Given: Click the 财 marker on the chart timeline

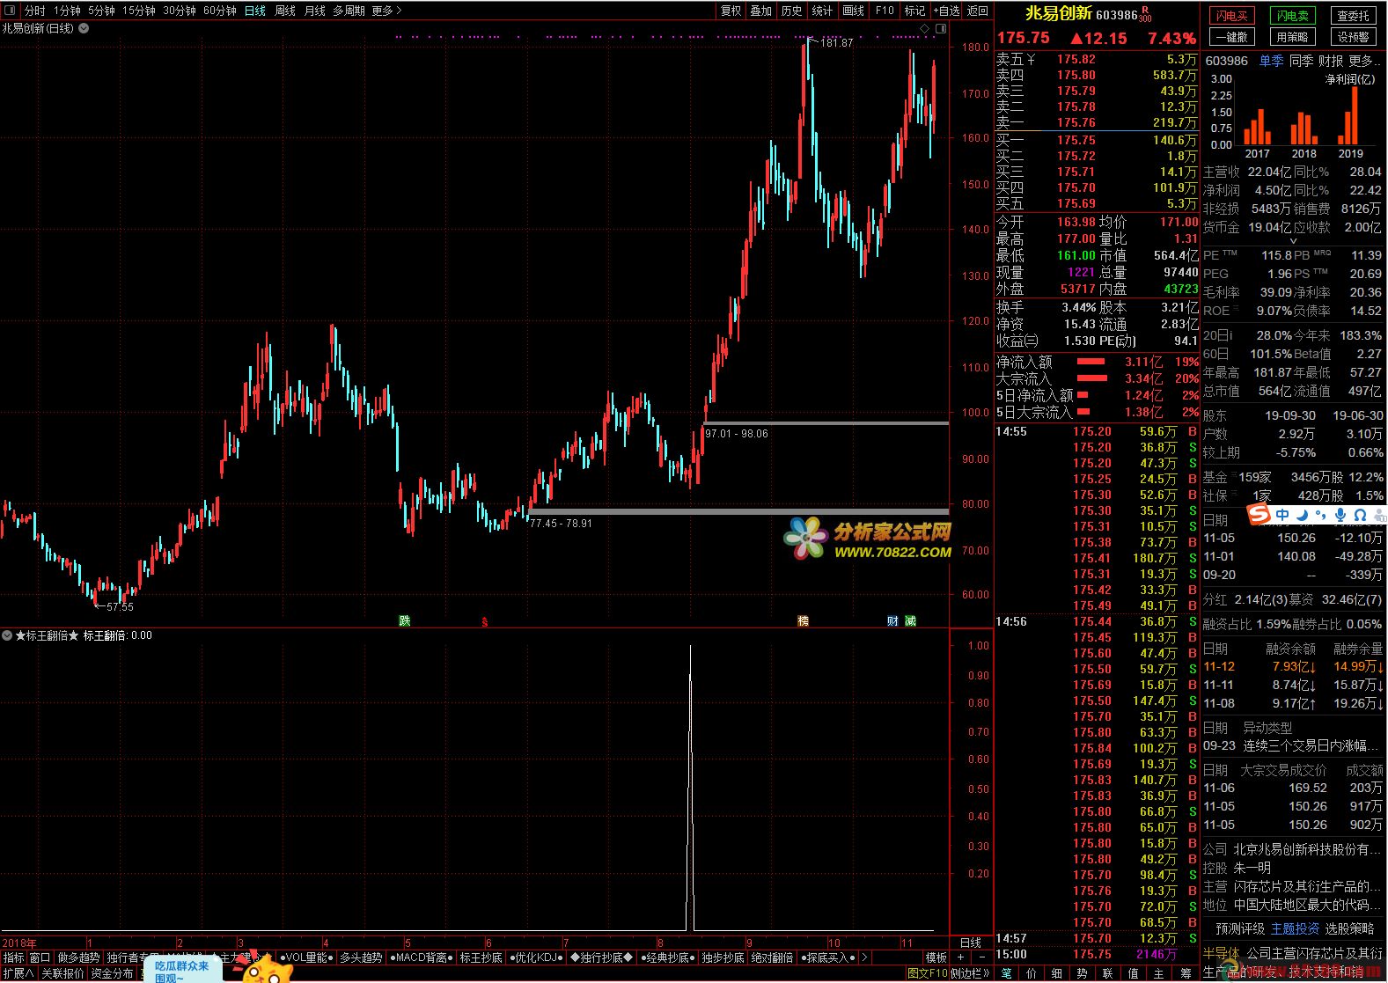Looking at the screenshot, I should coord(893,620).
